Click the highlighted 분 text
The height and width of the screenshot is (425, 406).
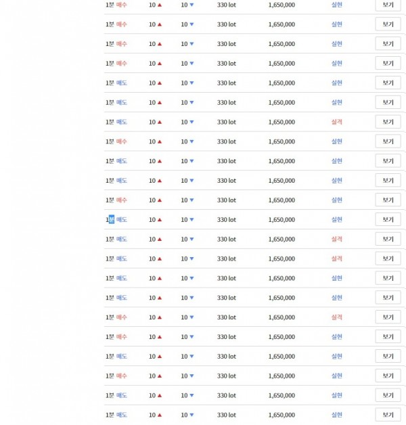(112, 219)
